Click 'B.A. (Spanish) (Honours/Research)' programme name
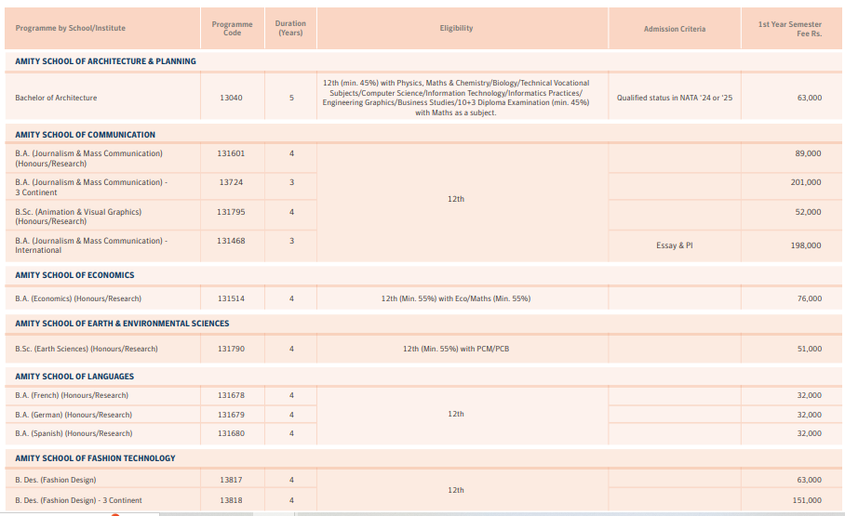Screen dimensions: 845x516 pos(74,433)
